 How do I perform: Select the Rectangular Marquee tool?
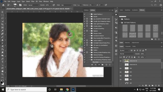[2, 15]
